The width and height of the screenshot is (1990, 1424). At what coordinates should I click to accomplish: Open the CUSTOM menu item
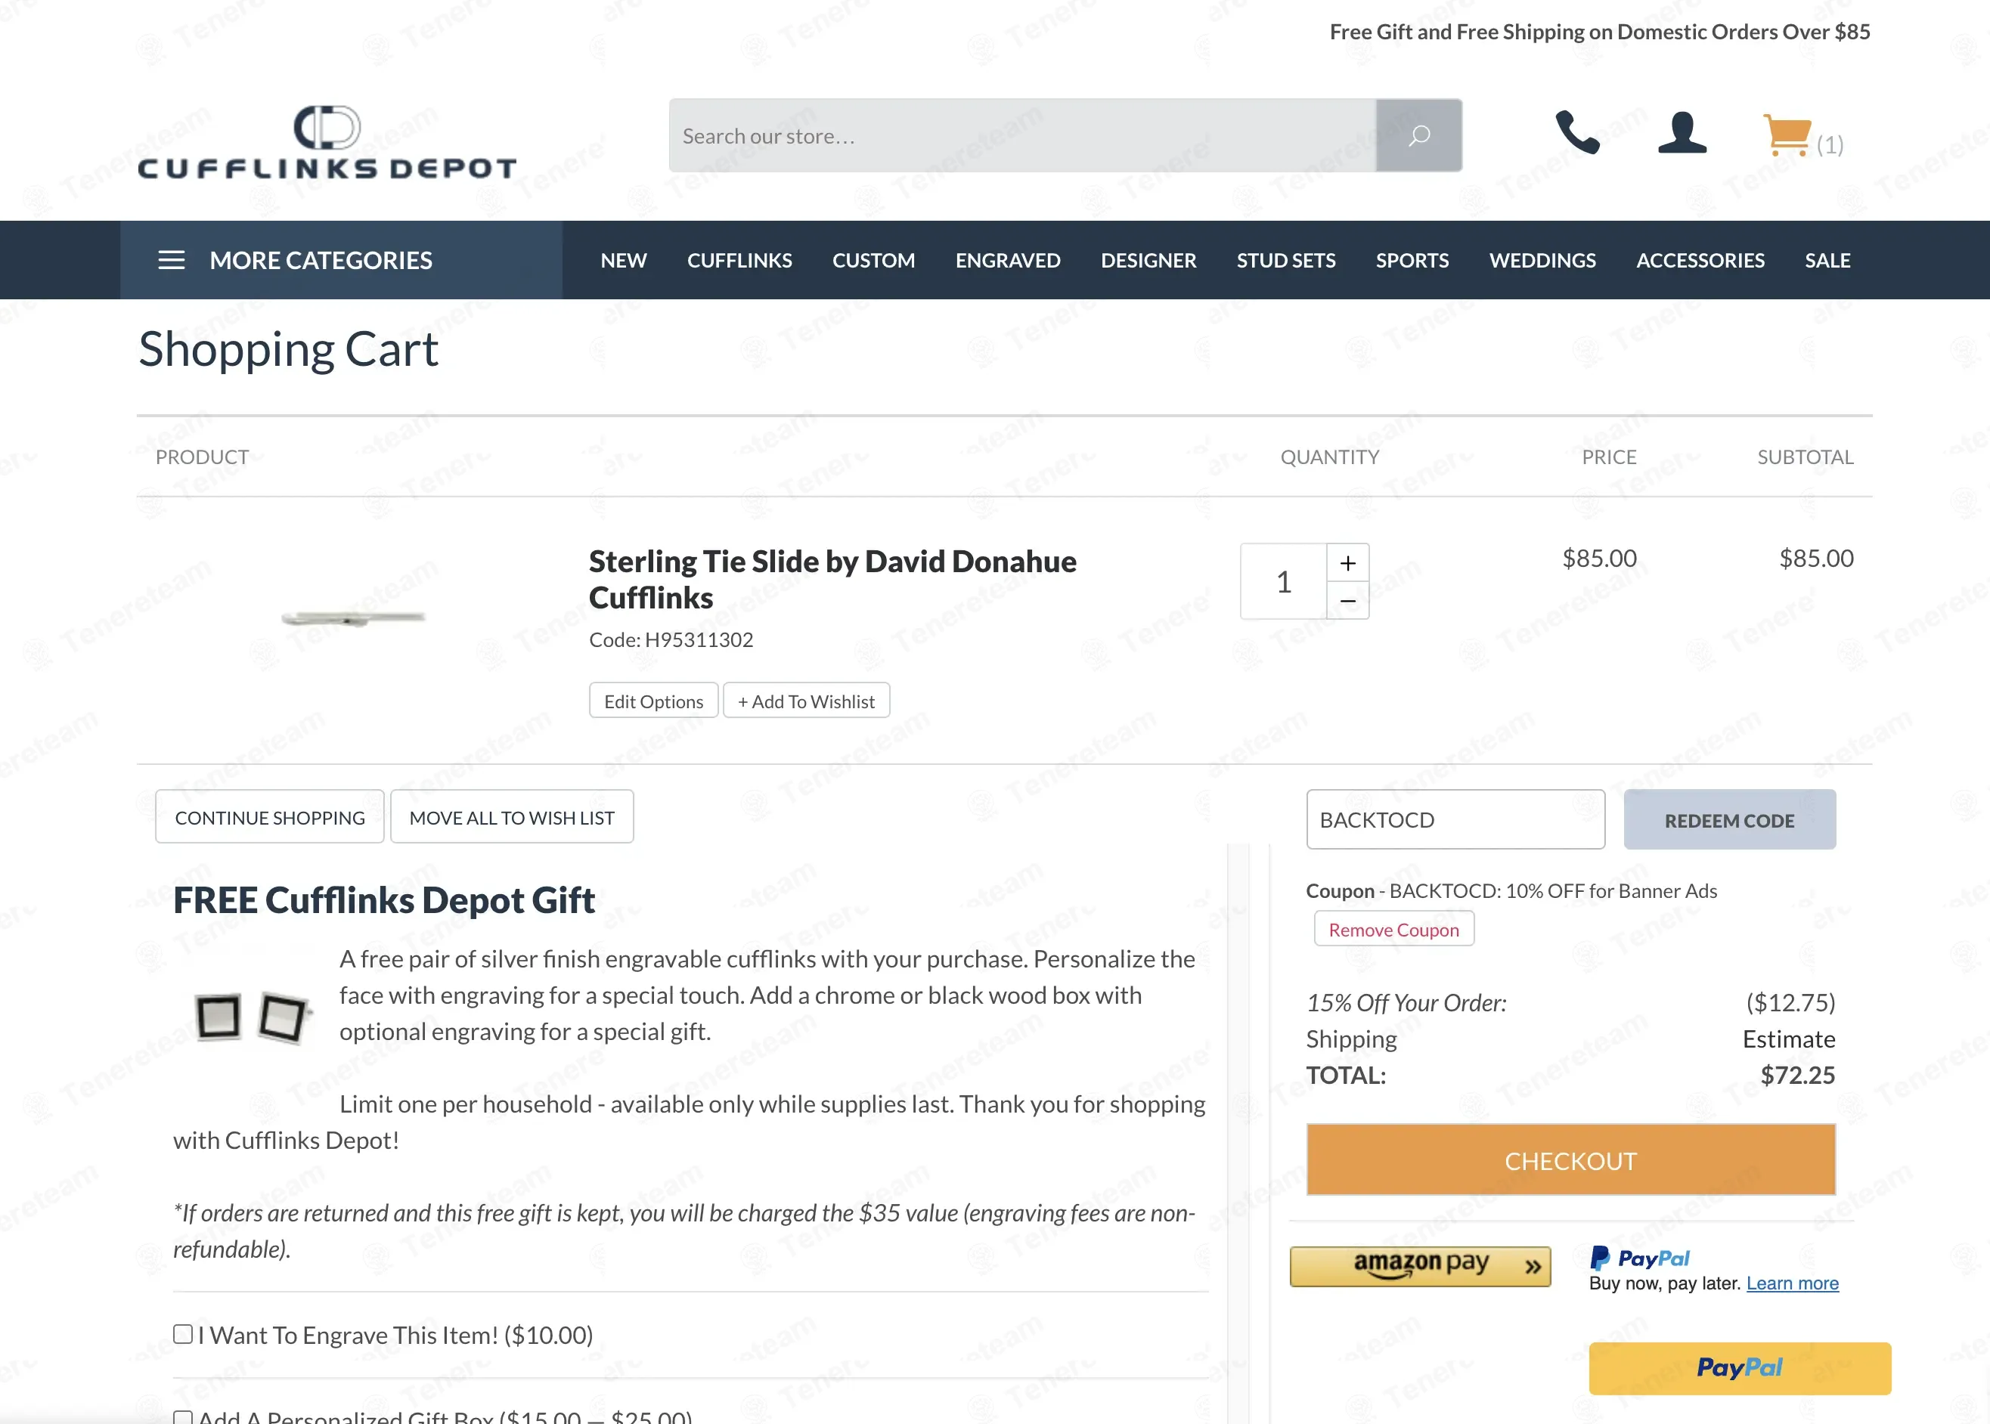tap(873, 261)
